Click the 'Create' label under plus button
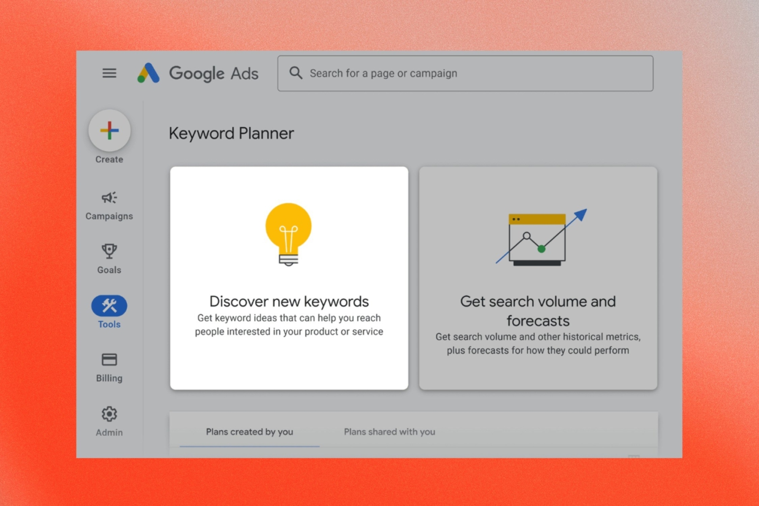 tap(109, 160)
